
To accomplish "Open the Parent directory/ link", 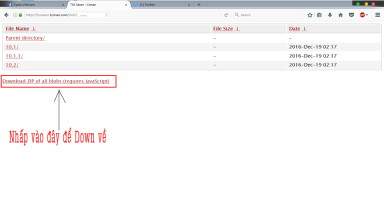I will tap(25, 38).
